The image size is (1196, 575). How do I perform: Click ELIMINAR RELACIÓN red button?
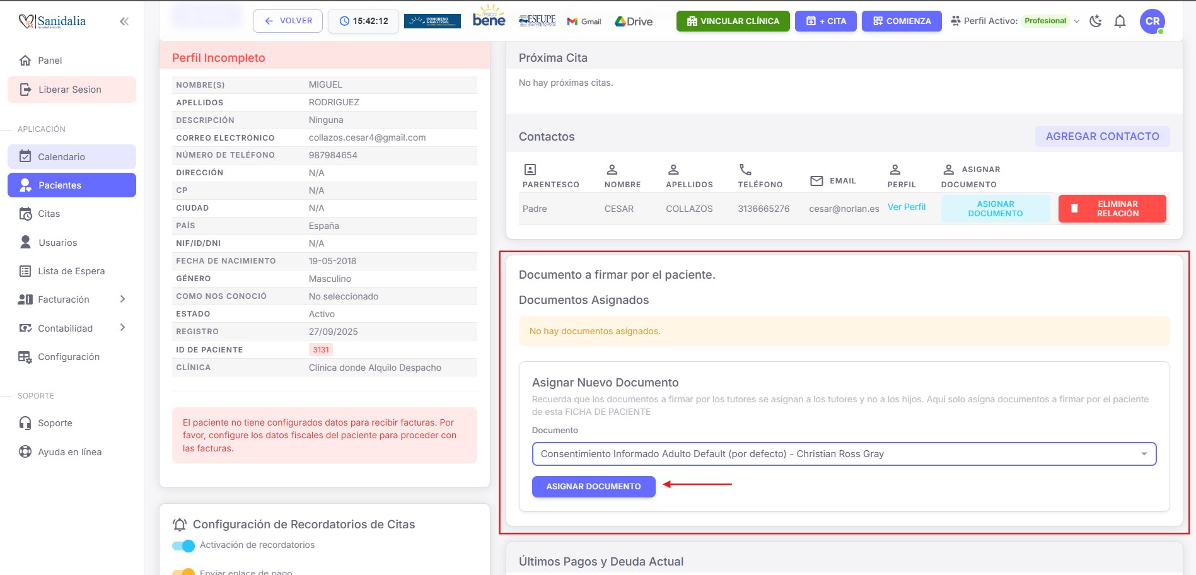pyautogui.click(x=1112, y=209)
